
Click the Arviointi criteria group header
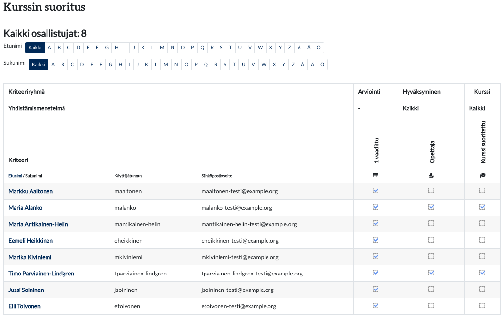369,92
